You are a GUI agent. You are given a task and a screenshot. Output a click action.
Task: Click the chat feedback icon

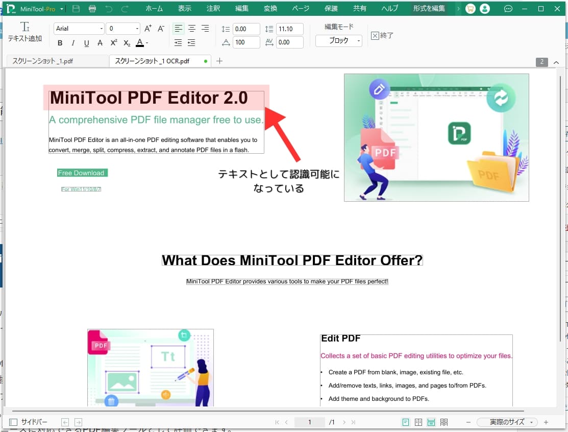pos(508,9)
